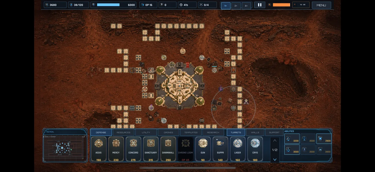
Task: Click the 1/2 page indicator
Action: tap(275, 150)
